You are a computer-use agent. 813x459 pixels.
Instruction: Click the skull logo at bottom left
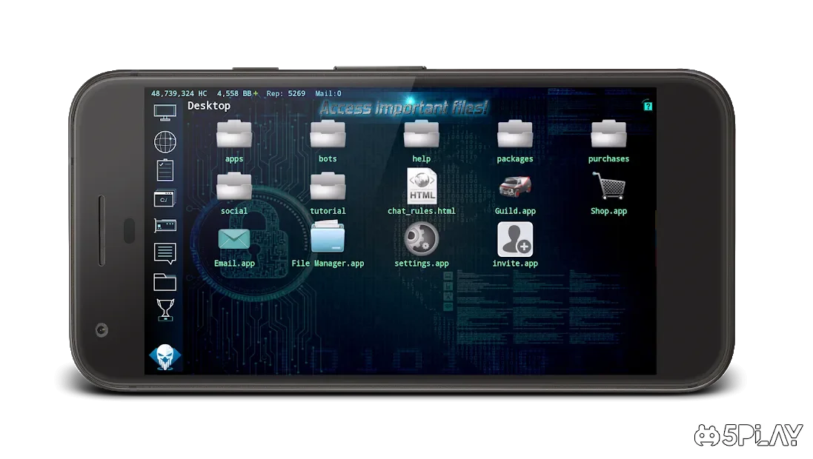pos(164,358)
